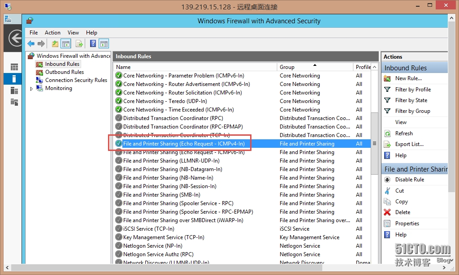Image resolution: width=459 pixels, height=275 pixels.
Task: Click the red Delete X icon
Action: click(387, 212)
